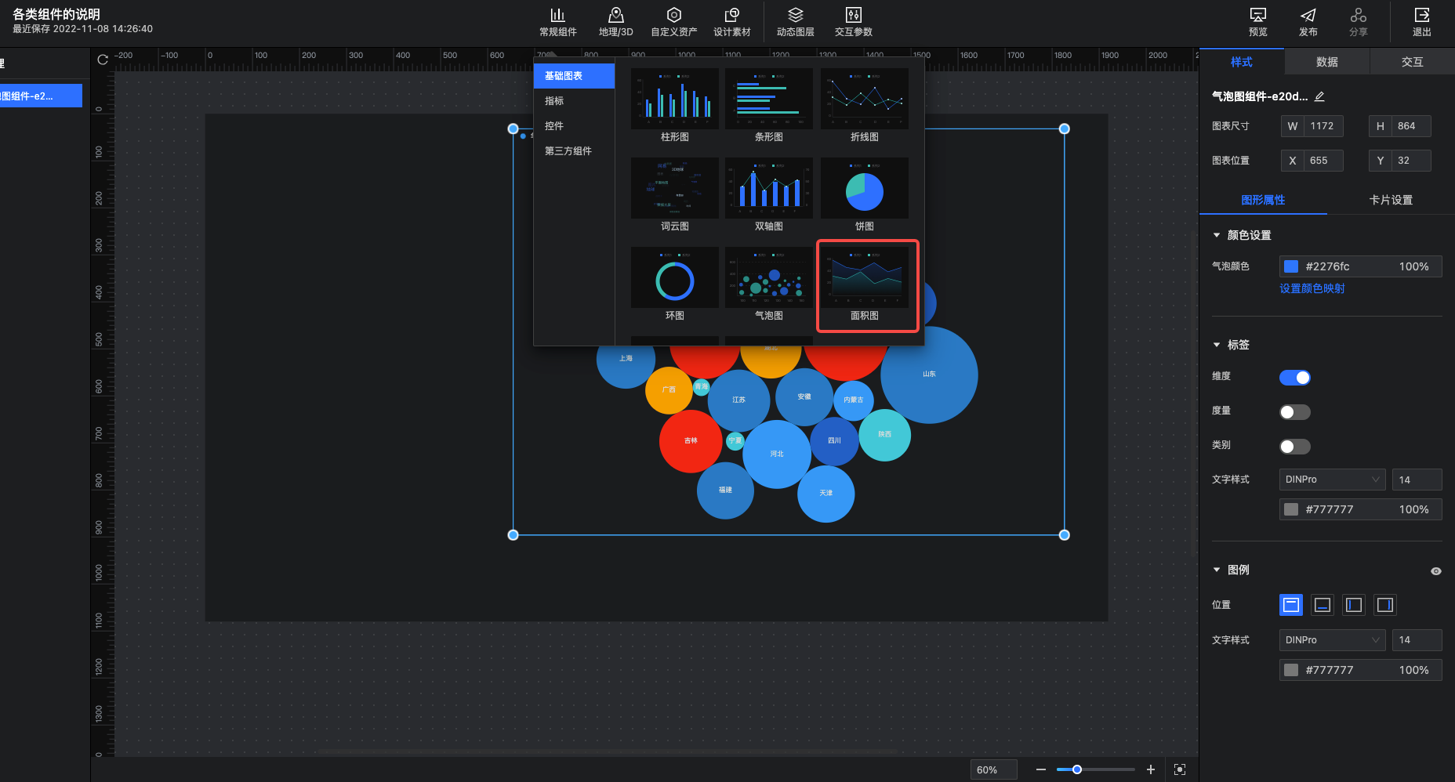Switch to the 卡片设置 sub-tab
This screenshot has height=782, width=1455.
pos(1391,200)
